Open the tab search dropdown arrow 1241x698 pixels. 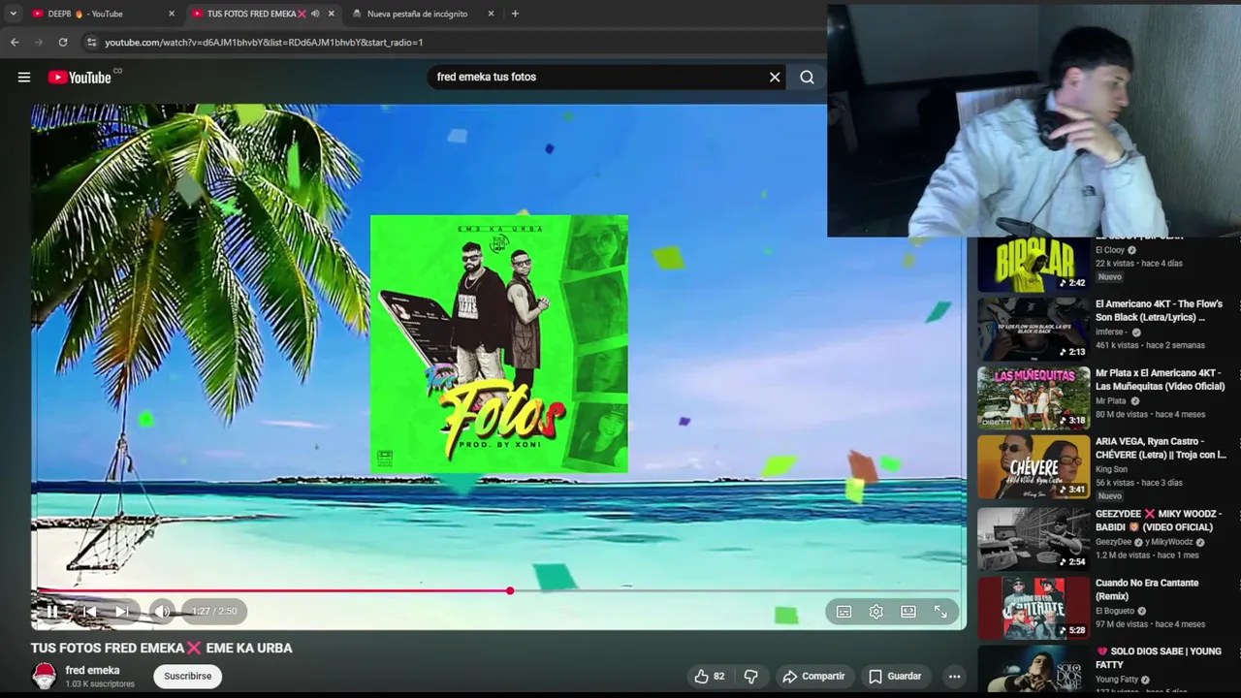point(13,14)
